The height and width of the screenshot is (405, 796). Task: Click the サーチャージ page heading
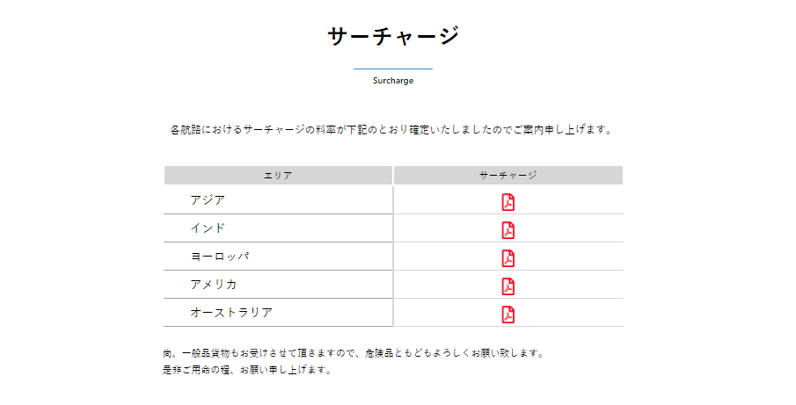[x=393, y=36]
